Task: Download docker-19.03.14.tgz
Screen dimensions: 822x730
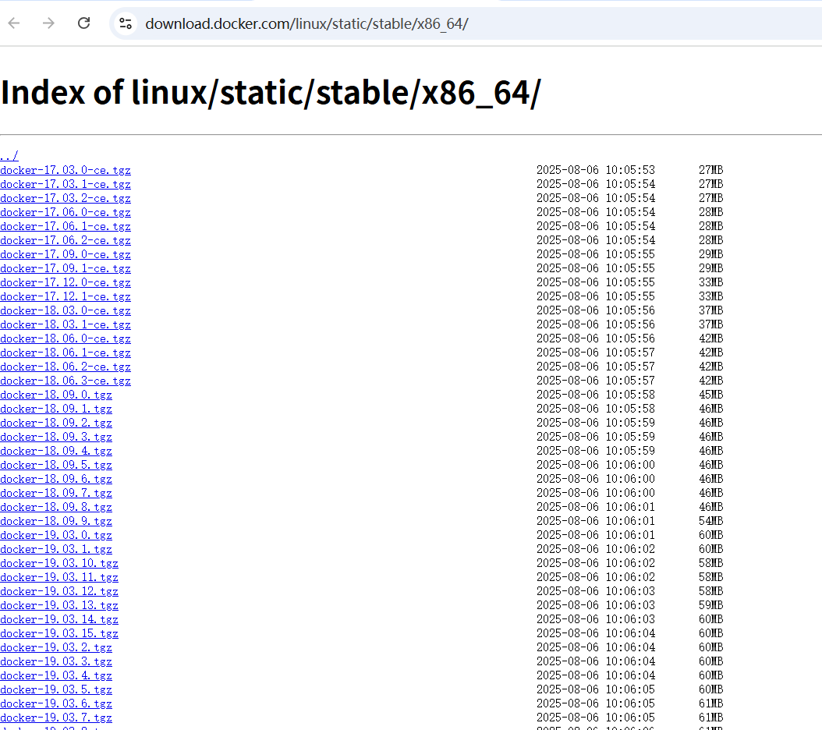Action: coord(59,618)
